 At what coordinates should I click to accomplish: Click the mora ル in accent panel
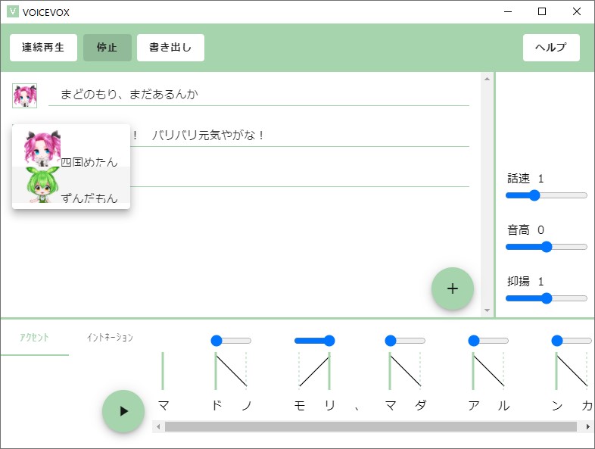(503, 406)
